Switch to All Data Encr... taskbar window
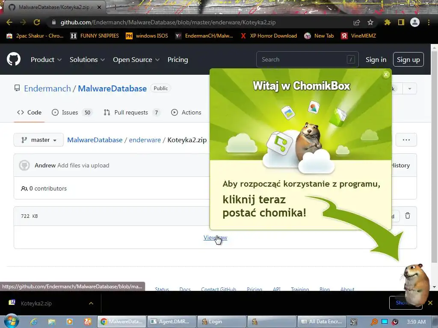Image resolution: width=438 pixels, height=328 pixels. coord(322,322)
